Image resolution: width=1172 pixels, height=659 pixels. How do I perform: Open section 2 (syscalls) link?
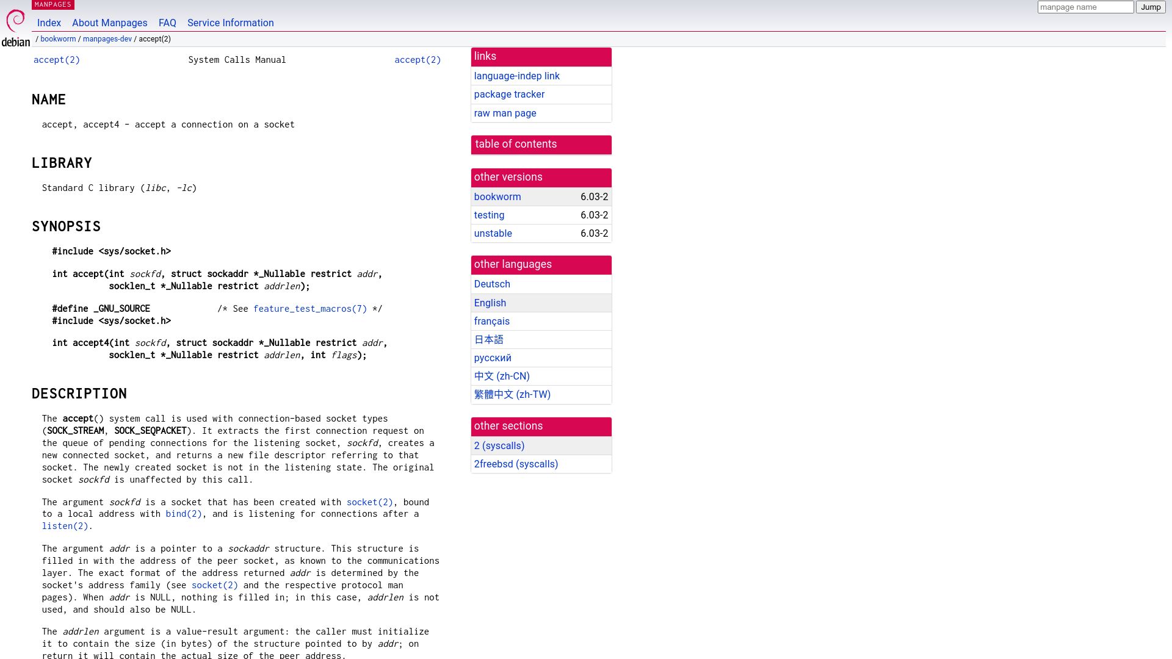pyautogui.click(x=499, y=446)
